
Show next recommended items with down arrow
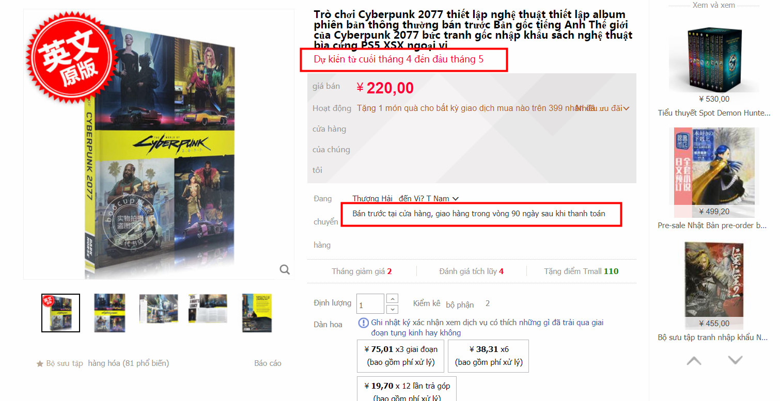pyautogui.click(x=735, y=360)
